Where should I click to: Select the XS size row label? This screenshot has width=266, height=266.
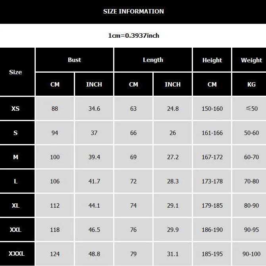tap(15, 108)
